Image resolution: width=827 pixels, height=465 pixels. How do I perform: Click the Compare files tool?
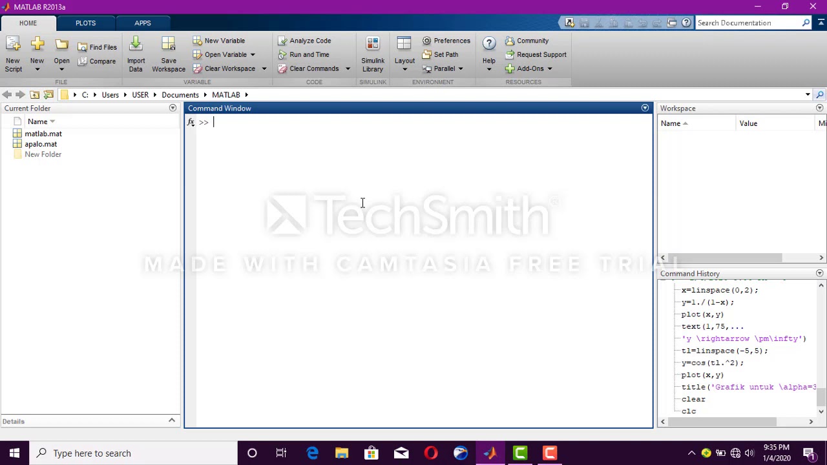point(97,61)
